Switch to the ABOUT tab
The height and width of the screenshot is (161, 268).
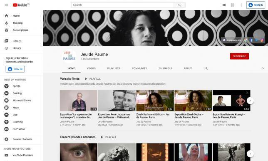pos(188,68)
